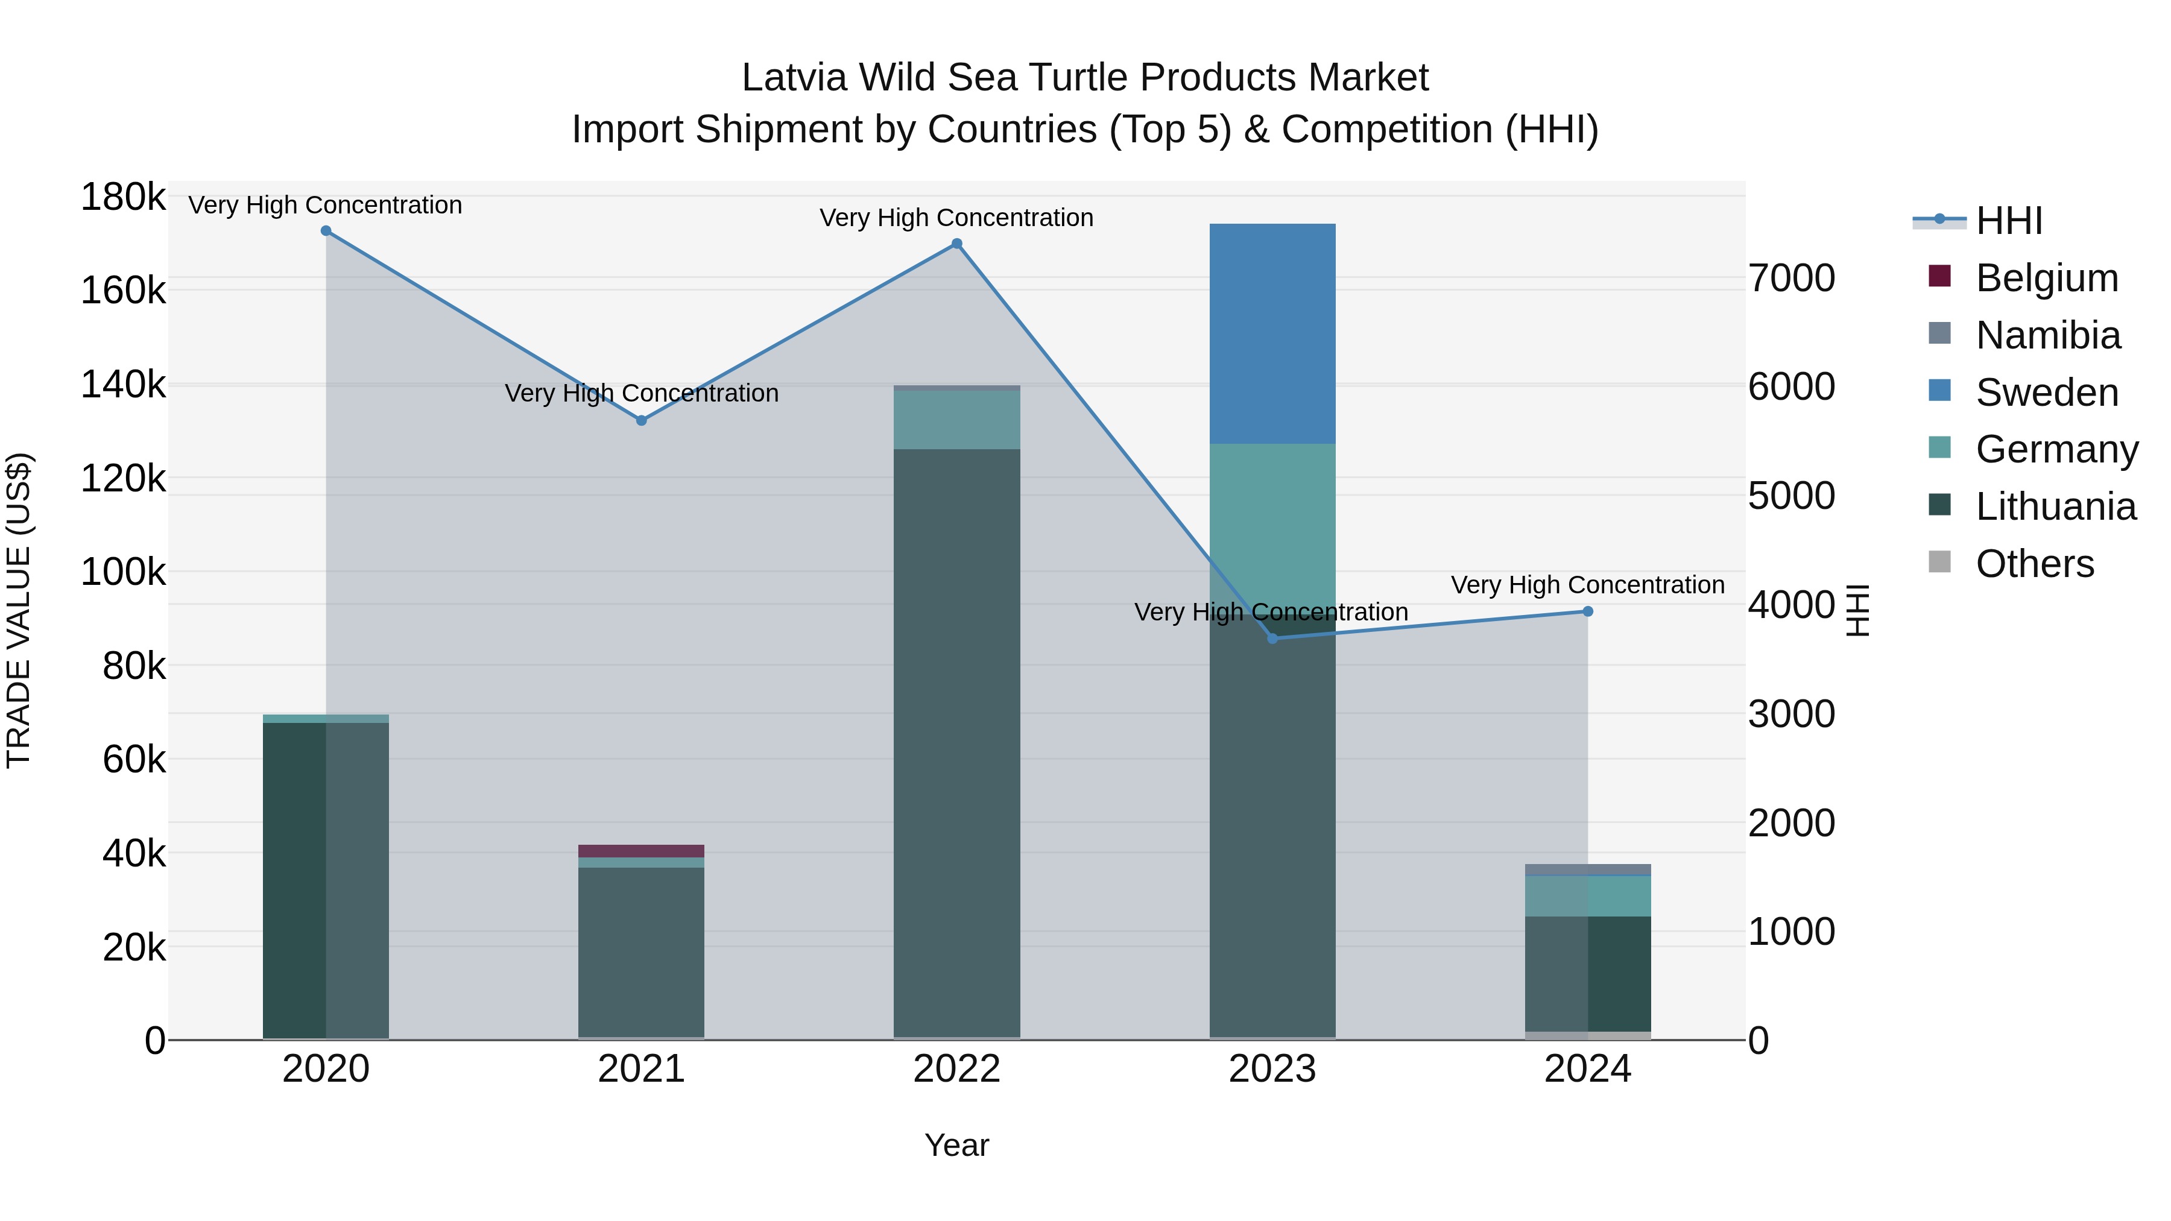Select the 2024 HHI data point
Viewport: 2171px width, 1221px height.
pos(1588,612)
